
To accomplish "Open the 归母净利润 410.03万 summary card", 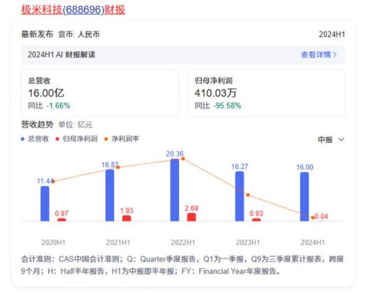I will (x=266, y=93).
